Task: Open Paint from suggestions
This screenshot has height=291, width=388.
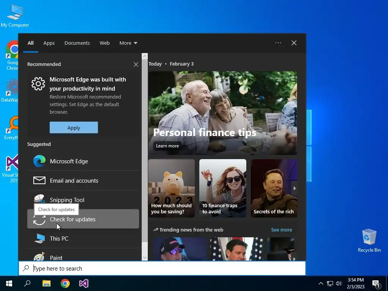Action: click(x=83, y=255)
